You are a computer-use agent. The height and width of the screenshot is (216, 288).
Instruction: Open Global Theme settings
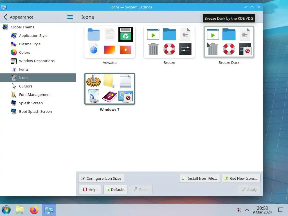click(x=22, y=27)
